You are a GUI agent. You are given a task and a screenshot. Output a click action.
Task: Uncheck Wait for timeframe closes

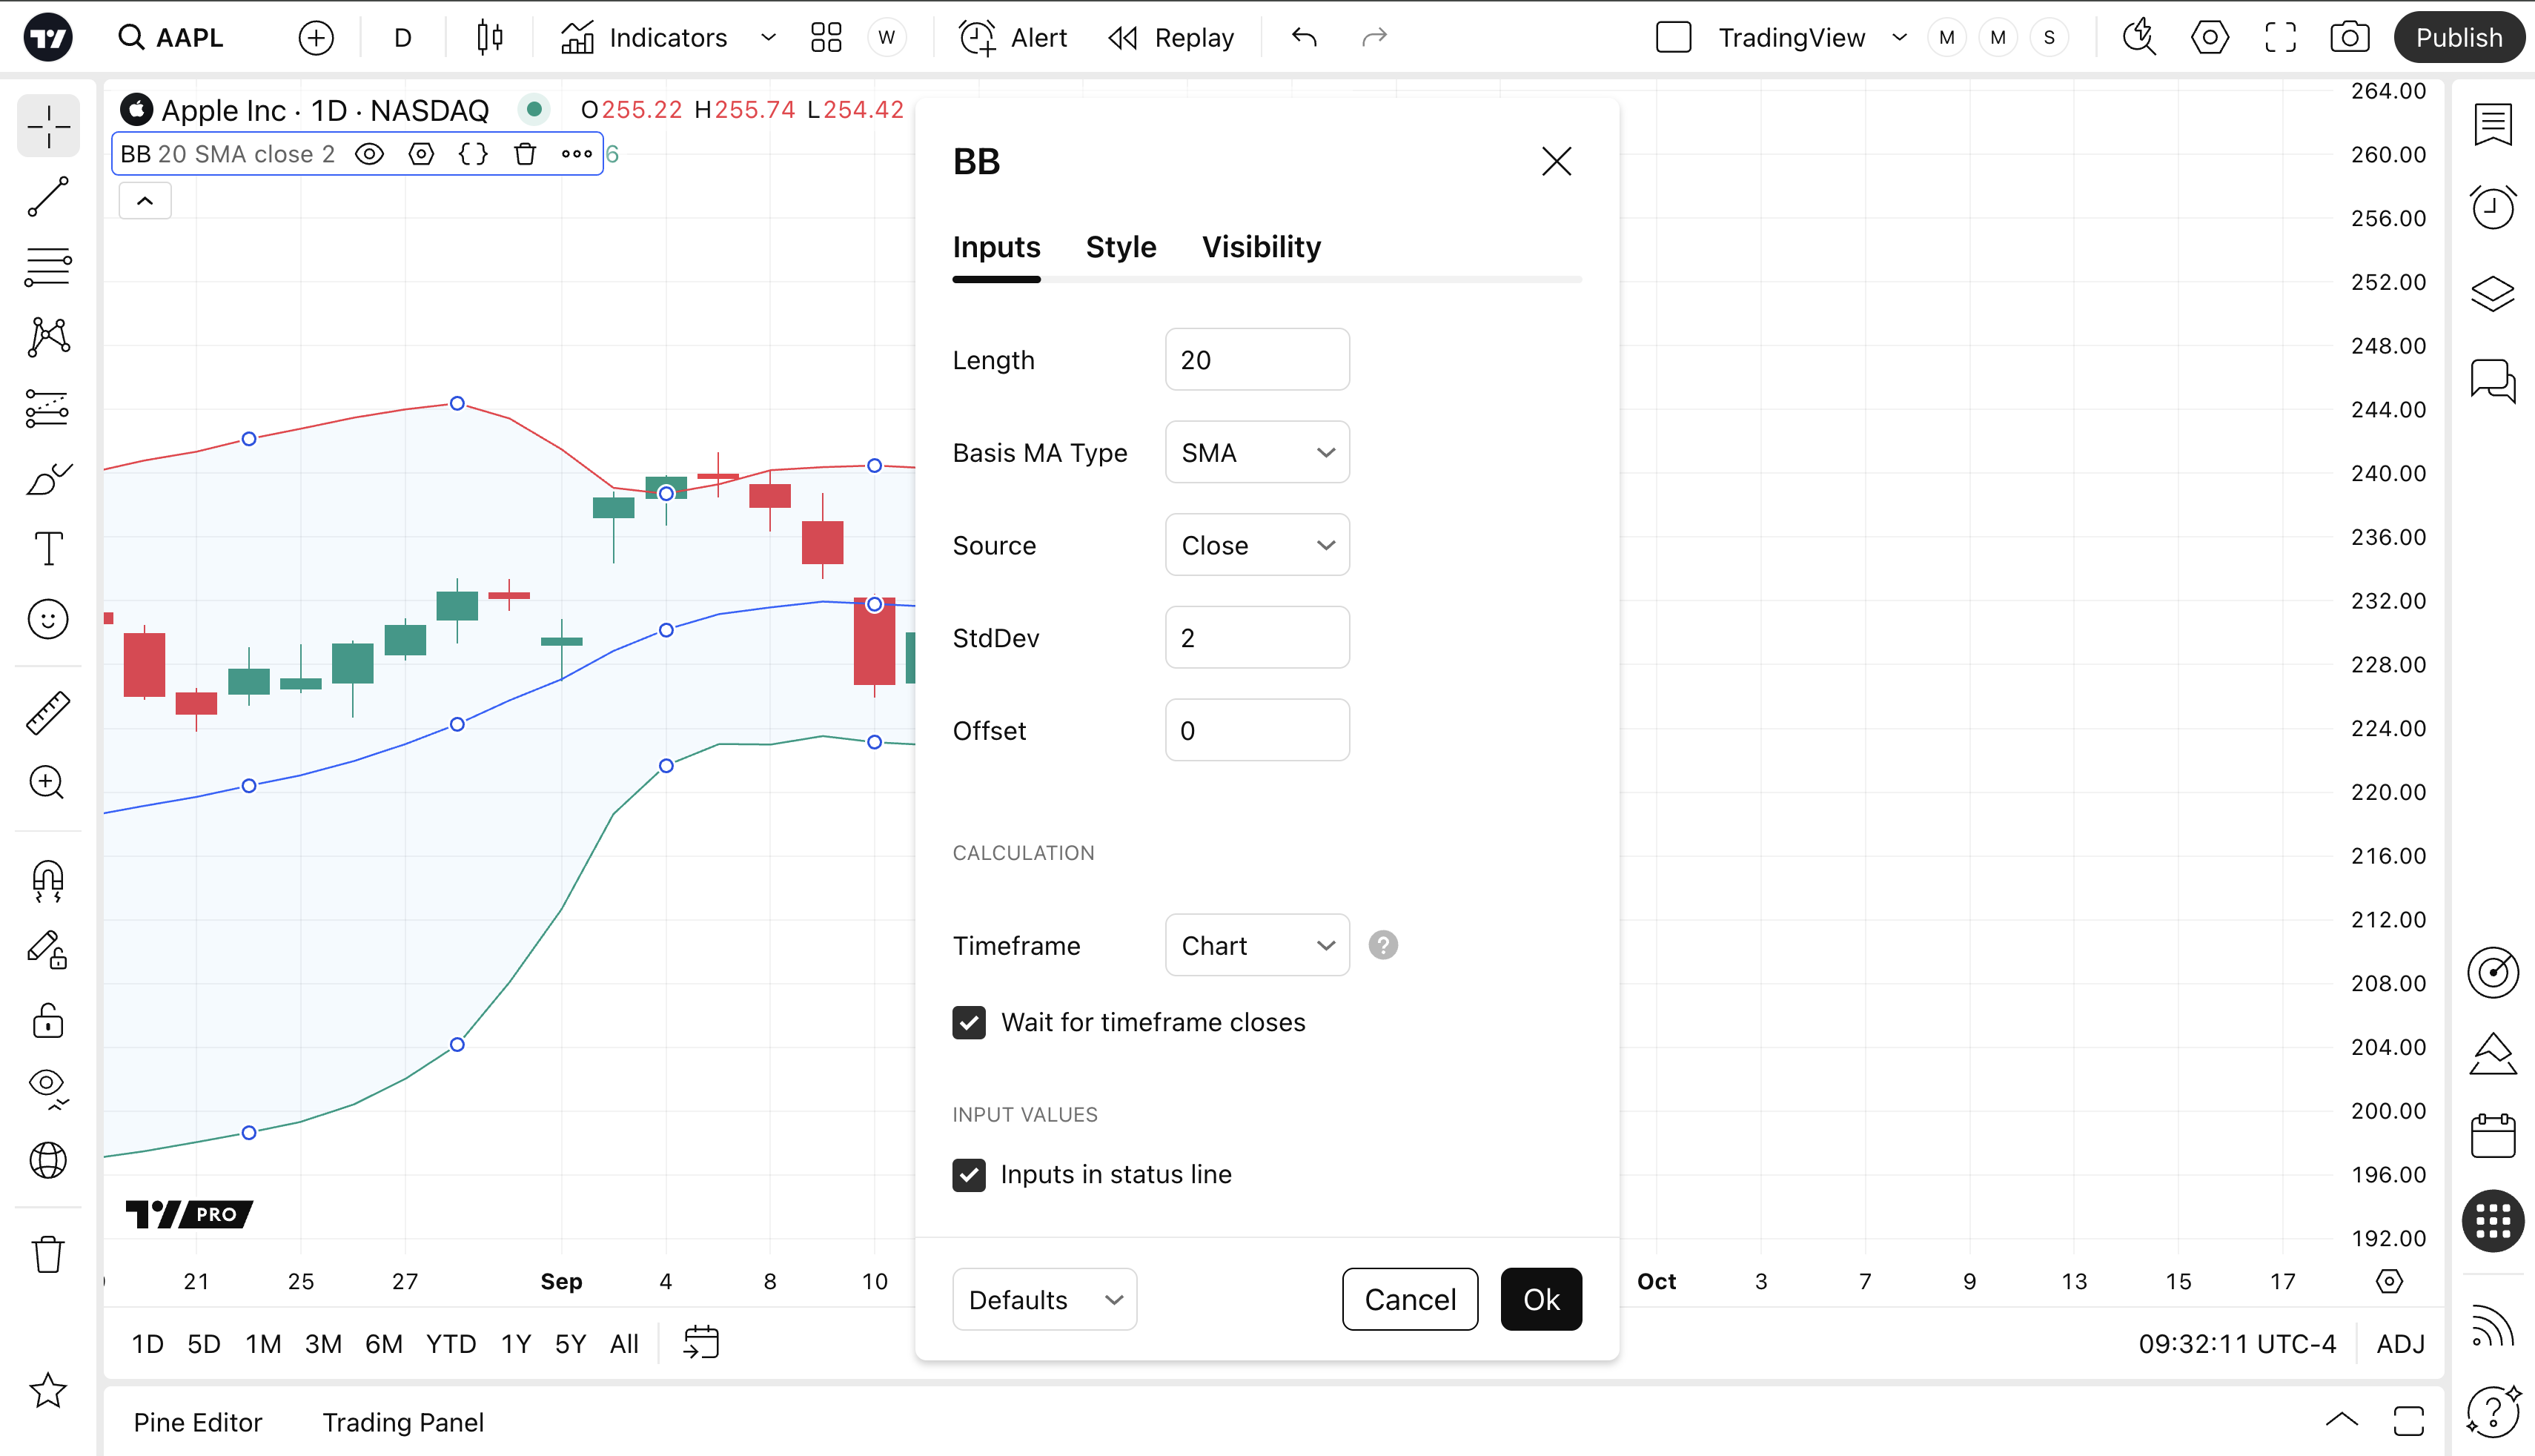point(969,1022)
